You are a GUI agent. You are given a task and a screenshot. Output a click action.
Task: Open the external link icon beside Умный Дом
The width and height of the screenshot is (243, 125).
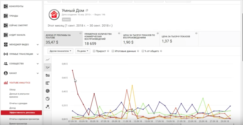[87, 10]
